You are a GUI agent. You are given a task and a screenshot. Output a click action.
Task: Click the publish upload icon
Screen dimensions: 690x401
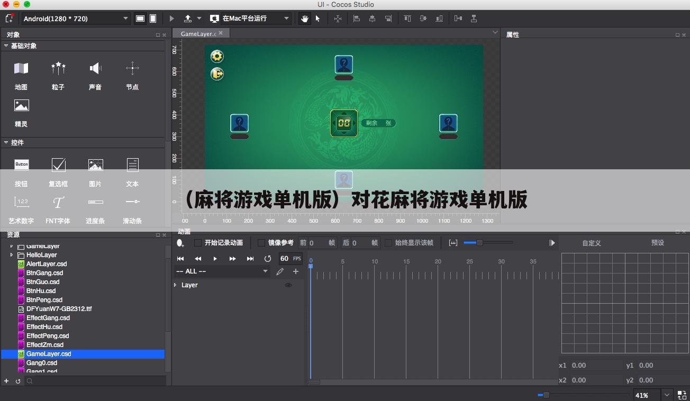coord(187,19)
